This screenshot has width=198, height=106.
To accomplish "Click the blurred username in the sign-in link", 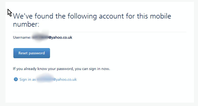I will [45, 79].
